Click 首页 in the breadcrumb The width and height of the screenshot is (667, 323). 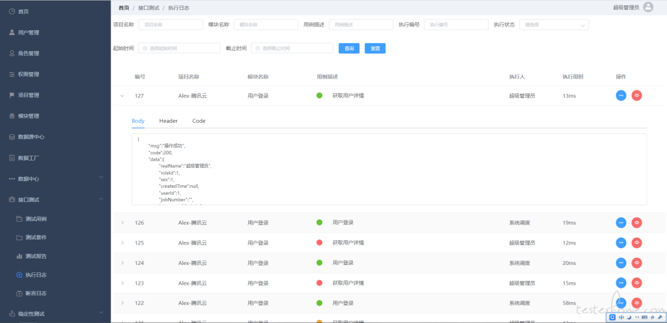124,7
